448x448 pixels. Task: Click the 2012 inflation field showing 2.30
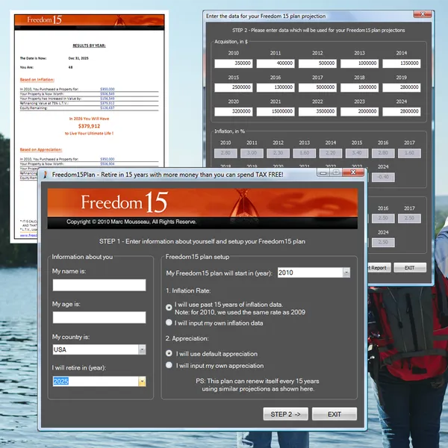click(278, 153)
